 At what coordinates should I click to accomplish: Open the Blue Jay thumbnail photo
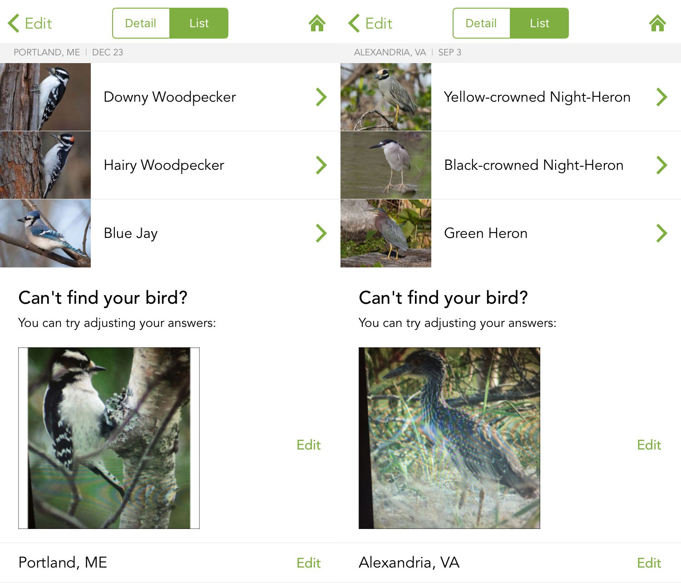(45, 233)
